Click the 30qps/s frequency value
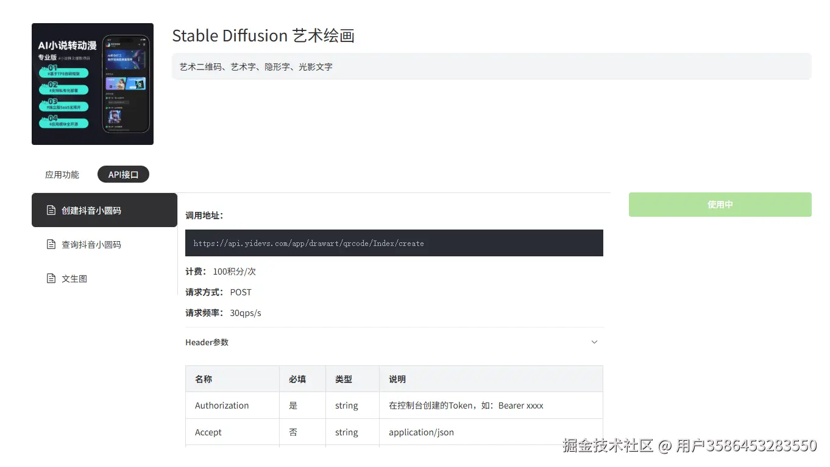Screen dimensions: 830x467 click(246, 313)
